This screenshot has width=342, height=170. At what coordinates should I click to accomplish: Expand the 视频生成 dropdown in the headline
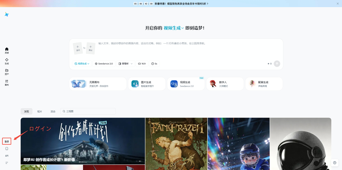point(174,28)
